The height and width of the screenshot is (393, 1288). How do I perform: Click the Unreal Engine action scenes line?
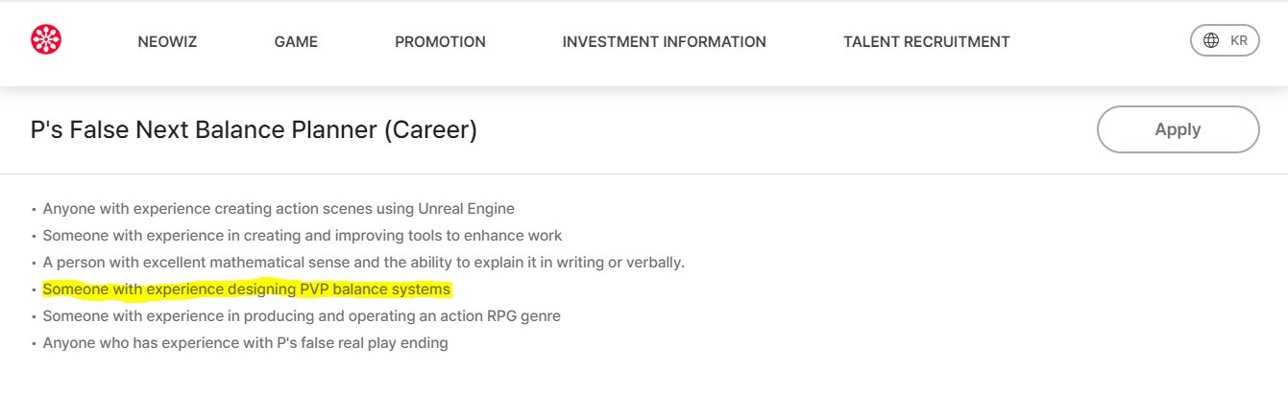tap(279, 209)
